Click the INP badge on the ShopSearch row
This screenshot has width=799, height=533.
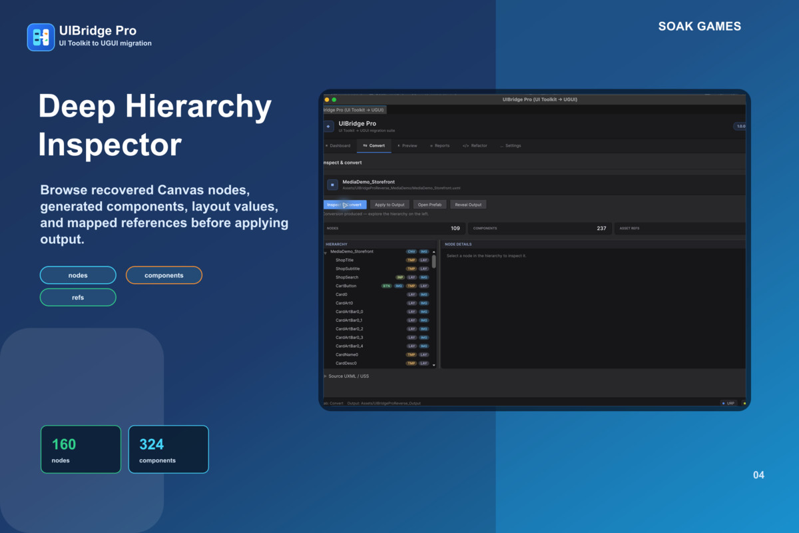(400, 277)
